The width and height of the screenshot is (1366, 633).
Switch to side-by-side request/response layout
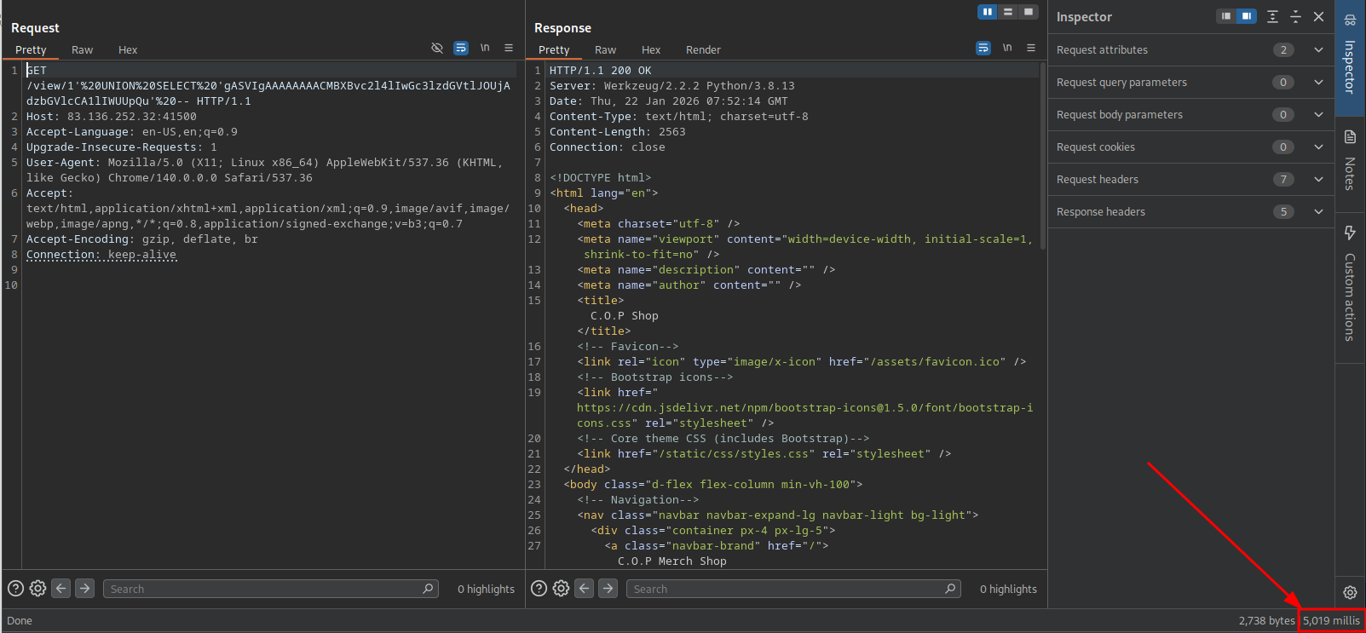coord(988,12)
